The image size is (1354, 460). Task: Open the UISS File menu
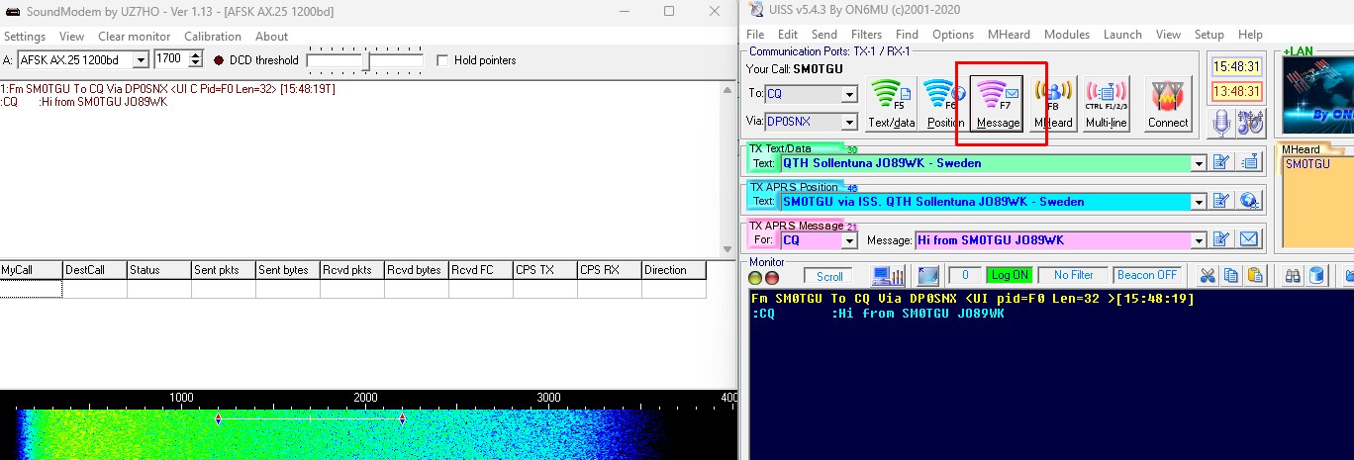[x=755, y=35]
